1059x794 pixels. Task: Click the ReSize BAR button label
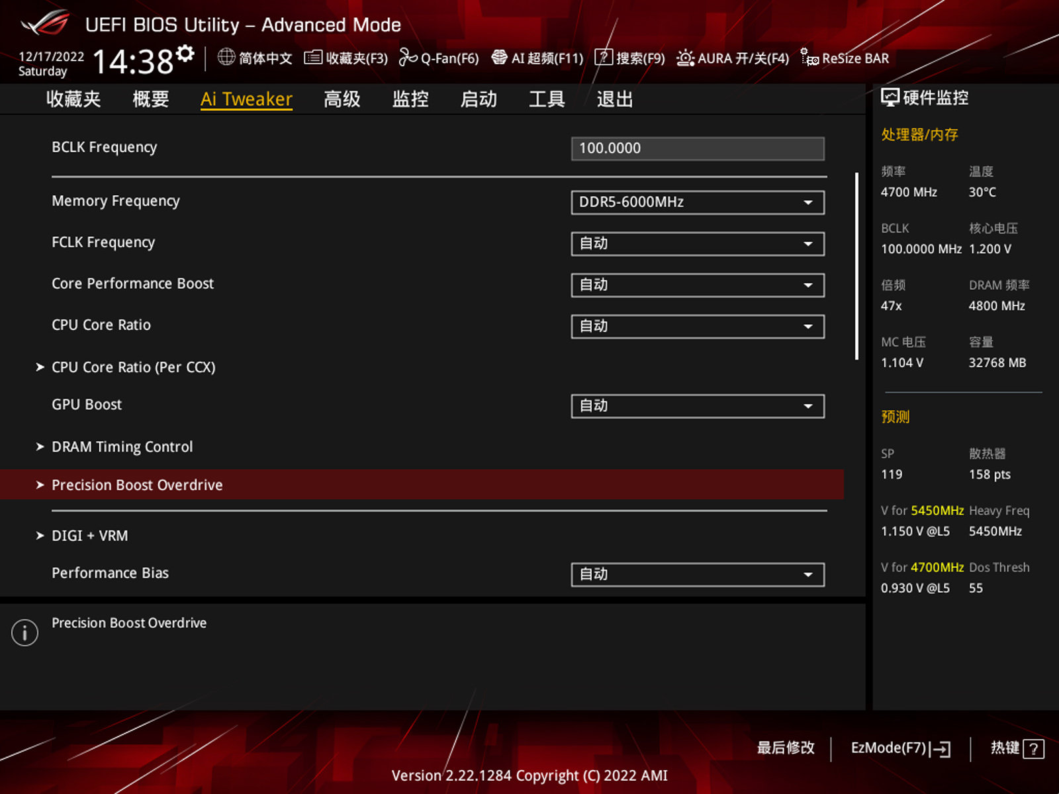(x=855, y=58)
